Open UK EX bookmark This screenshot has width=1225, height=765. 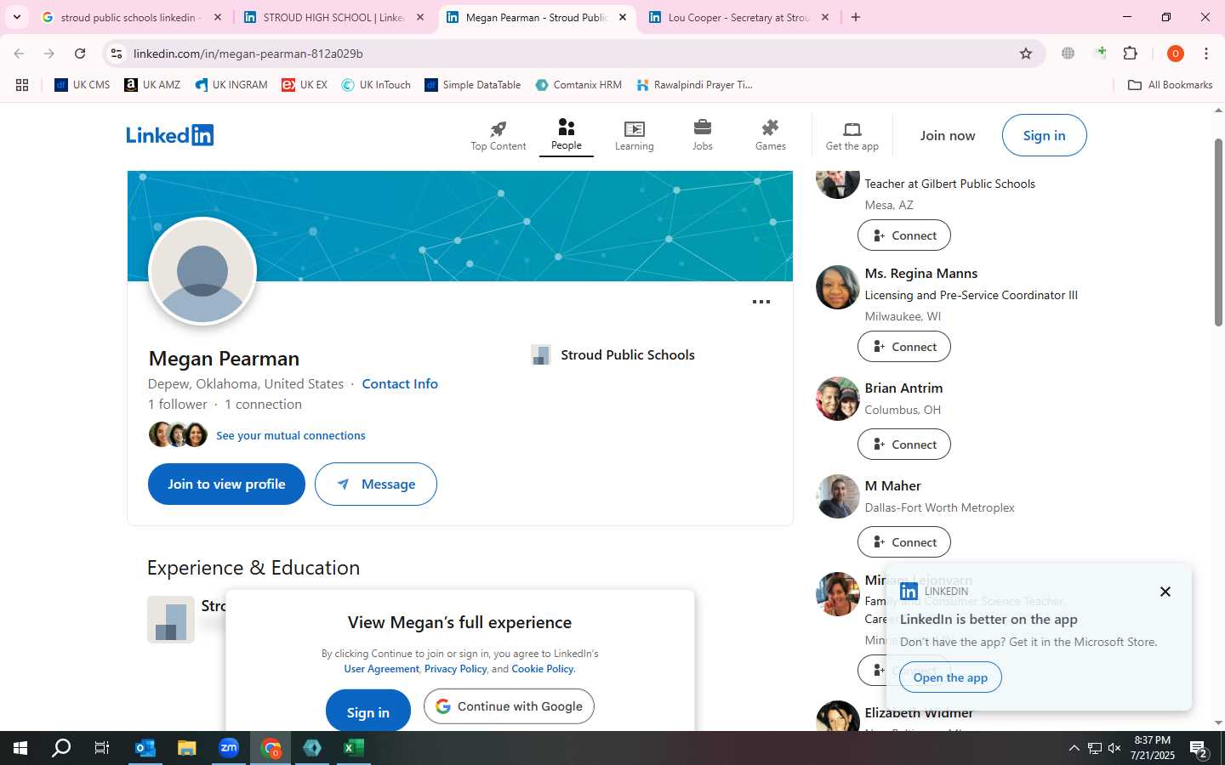(305, 85)
